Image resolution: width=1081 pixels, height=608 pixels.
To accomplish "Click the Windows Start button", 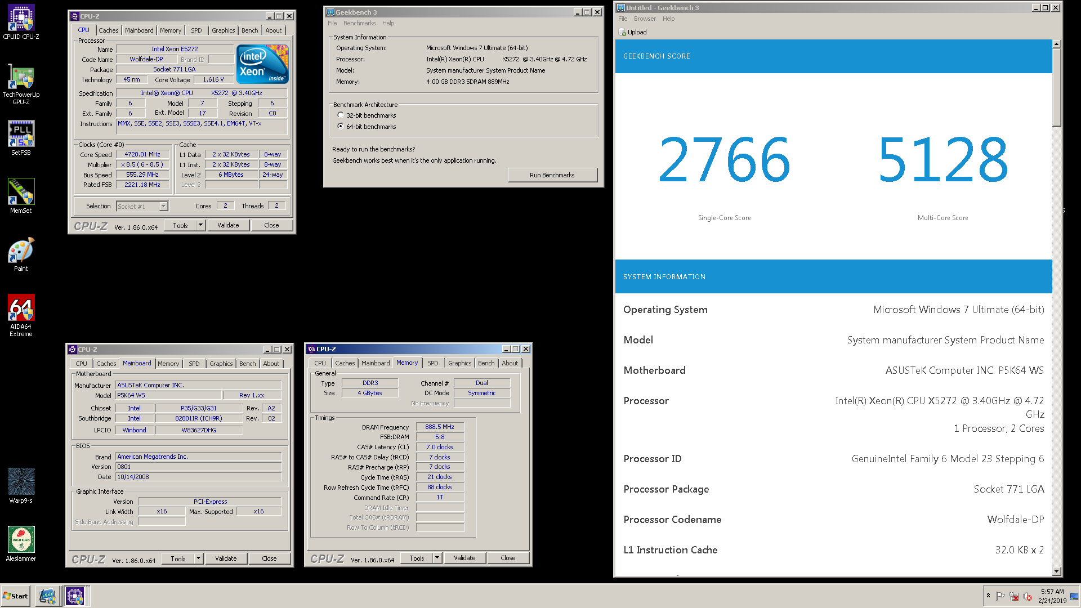I will click(x=16, y=596).
